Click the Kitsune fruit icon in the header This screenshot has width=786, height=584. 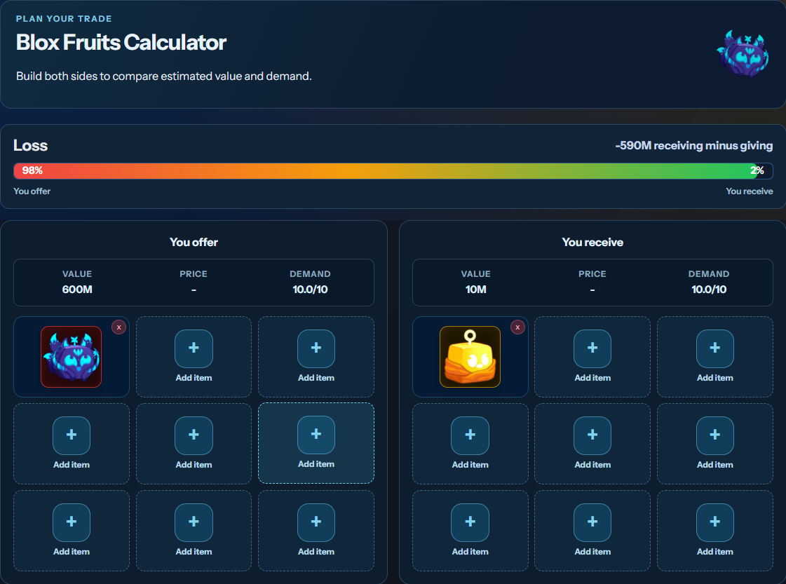click(x=743, y=54)
